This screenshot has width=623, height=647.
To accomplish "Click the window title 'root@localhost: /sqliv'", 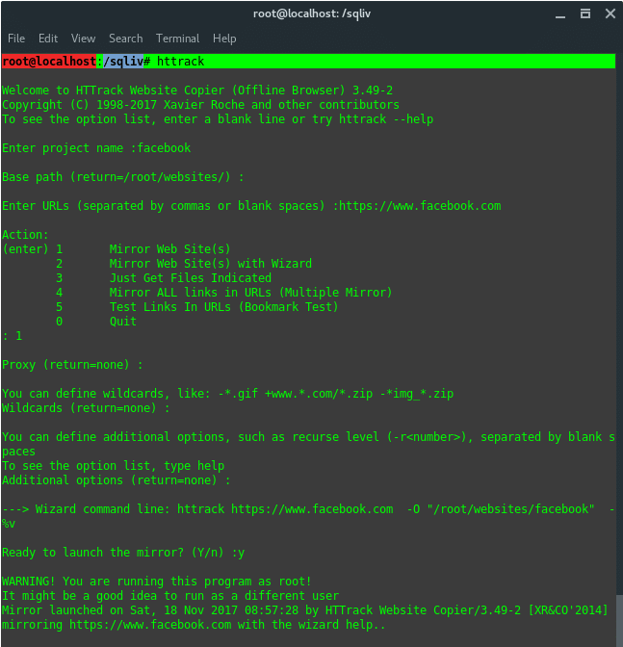I will pos(311,14).
